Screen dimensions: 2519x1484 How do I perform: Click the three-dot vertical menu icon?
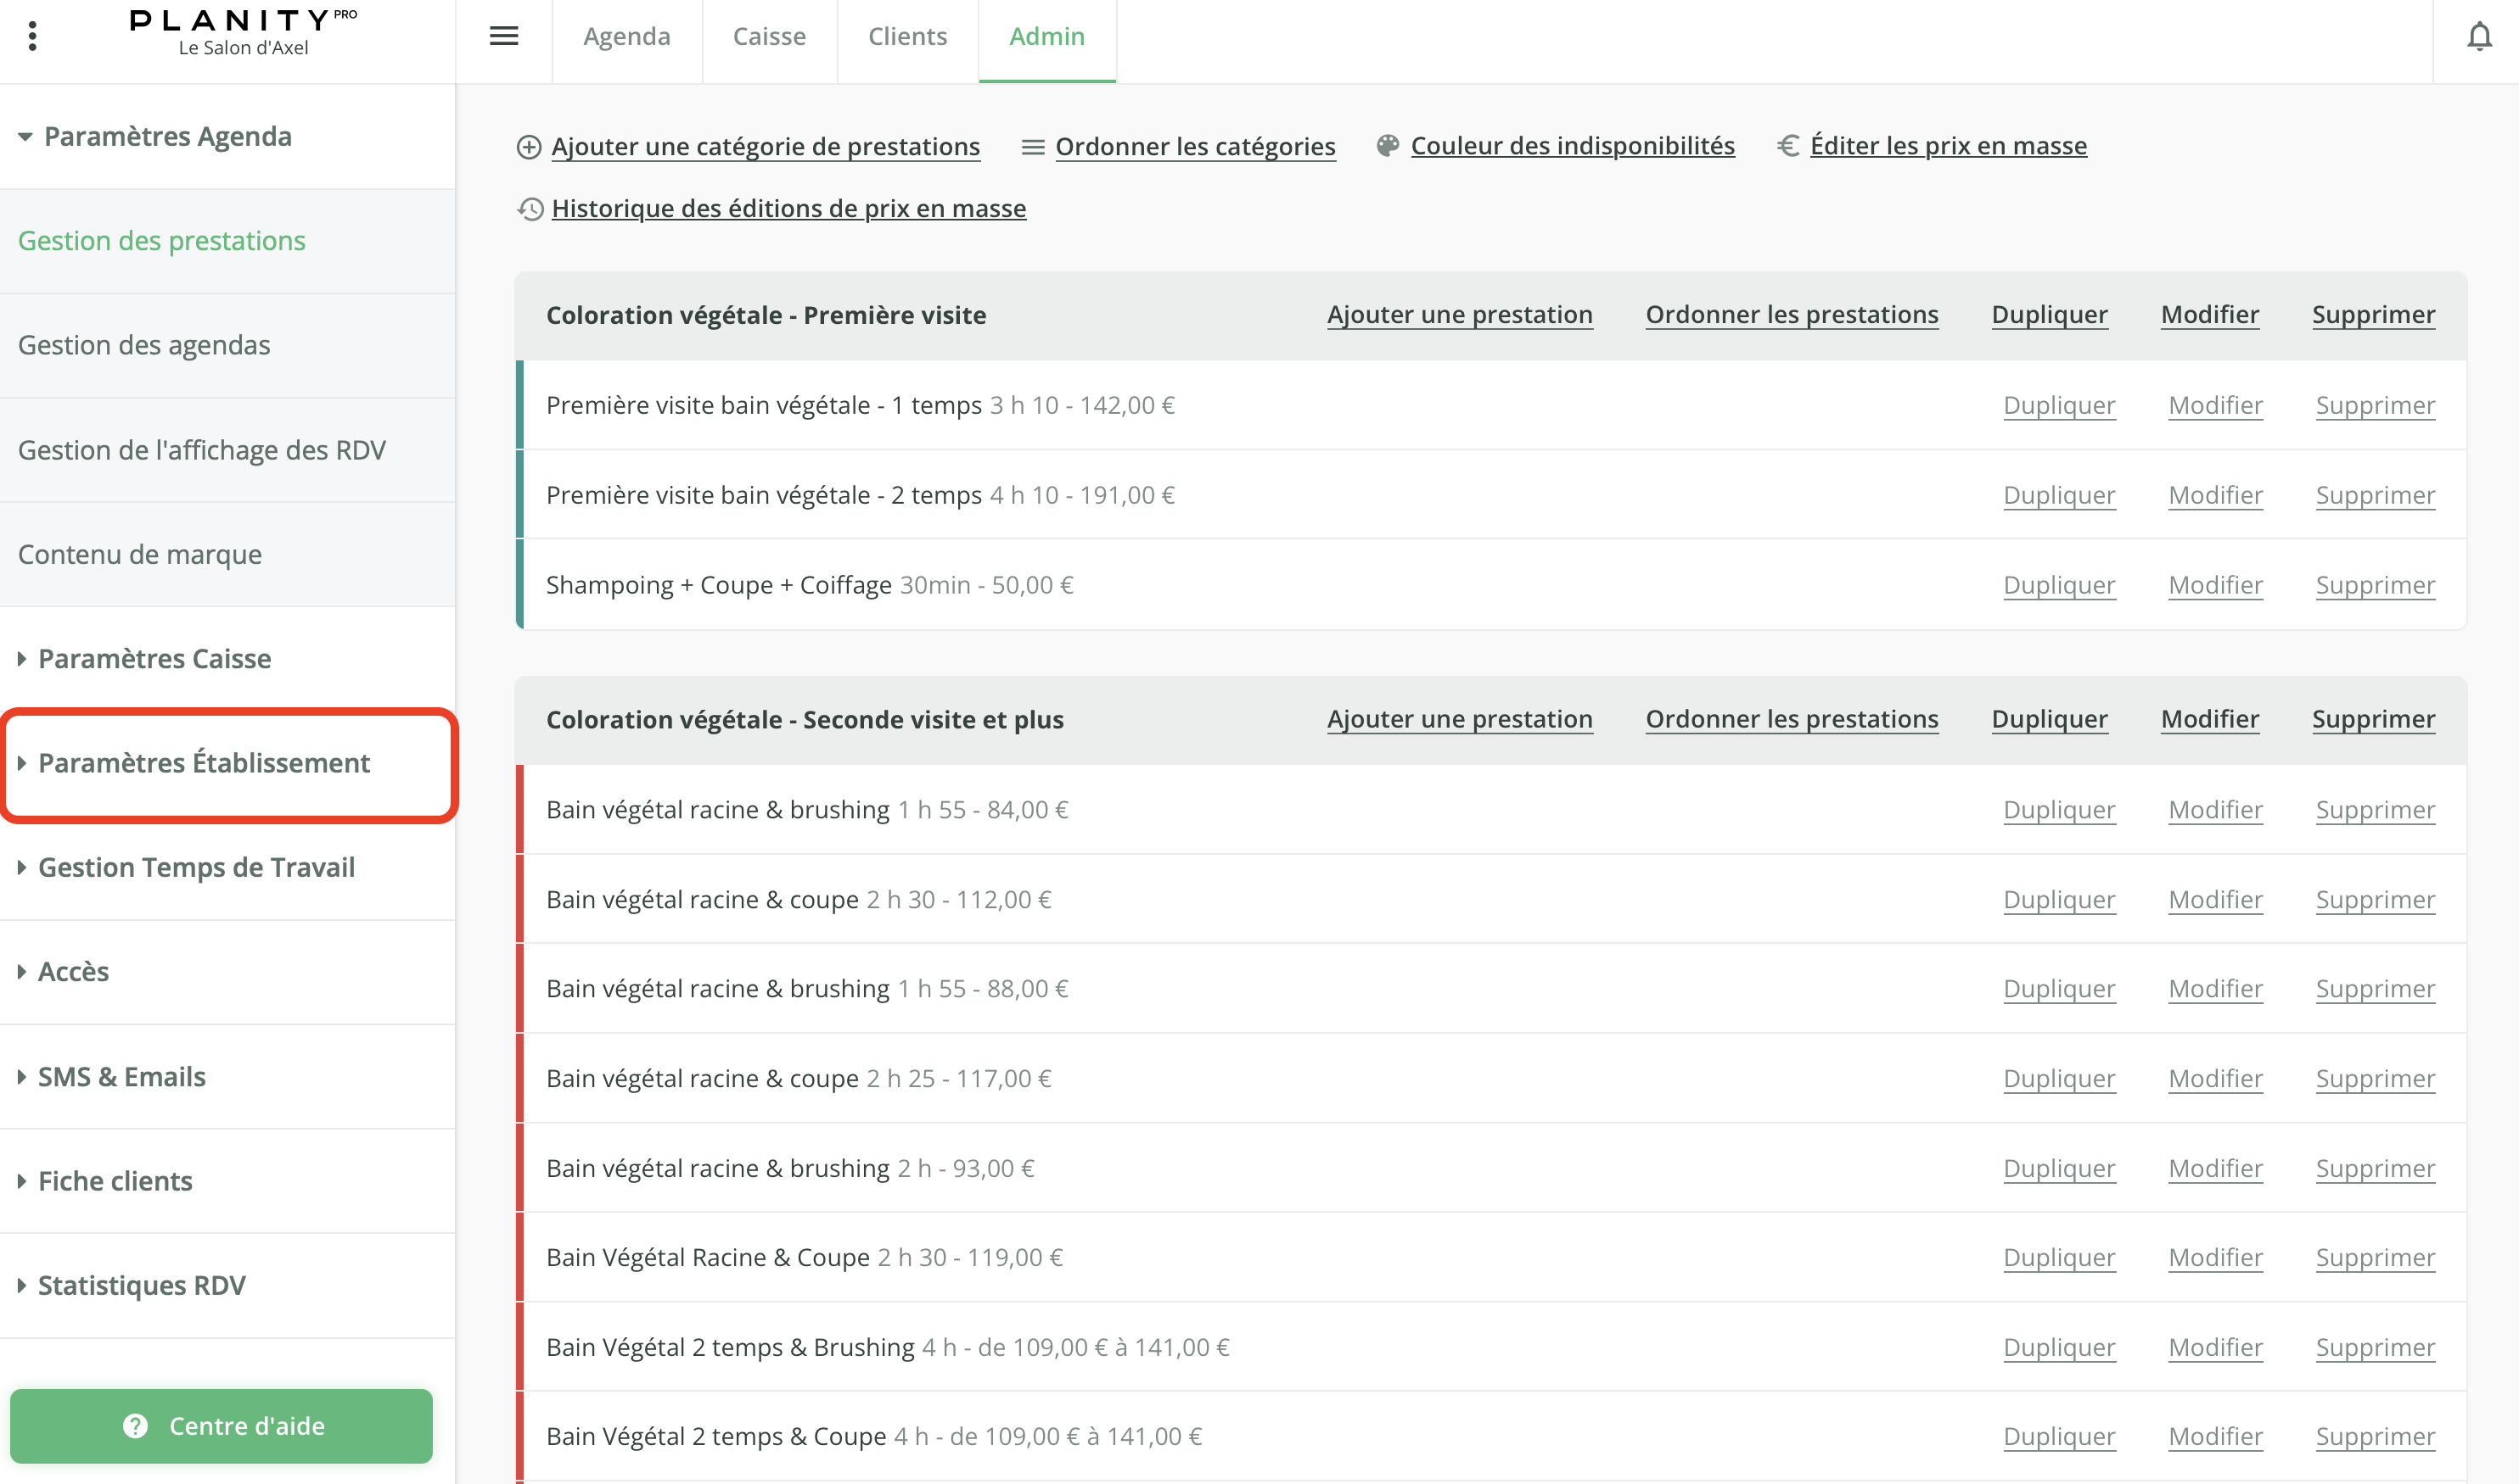(x=33, y=37)
